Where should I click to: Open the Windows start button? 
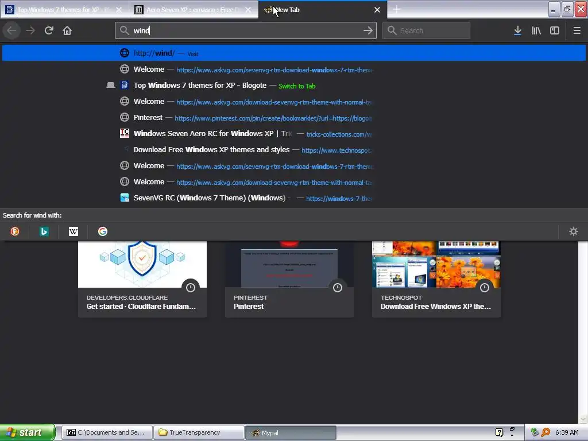(28, 432)
